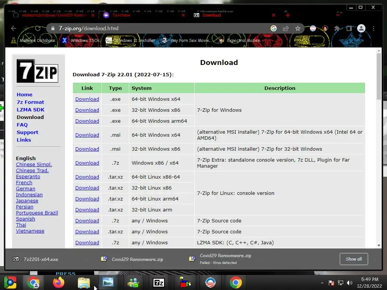Open the Windows ISOs bookmark

click(81, 40)
